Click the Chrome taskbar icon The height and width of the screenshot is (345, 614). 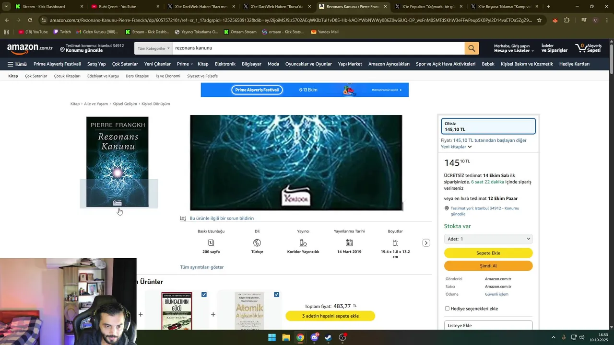click(300, 337)
